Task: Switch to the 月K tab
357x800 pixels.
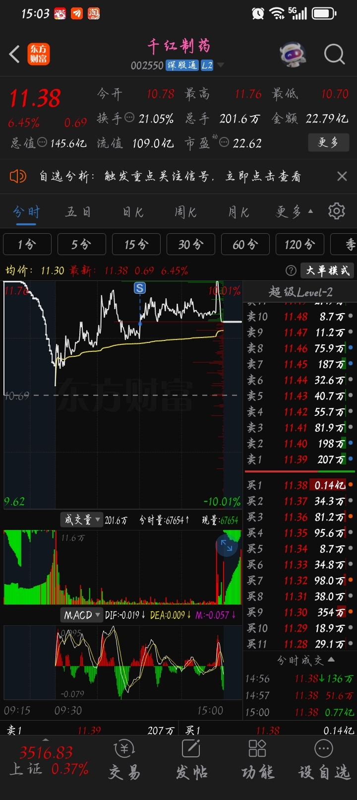Action: click(238, 212)
